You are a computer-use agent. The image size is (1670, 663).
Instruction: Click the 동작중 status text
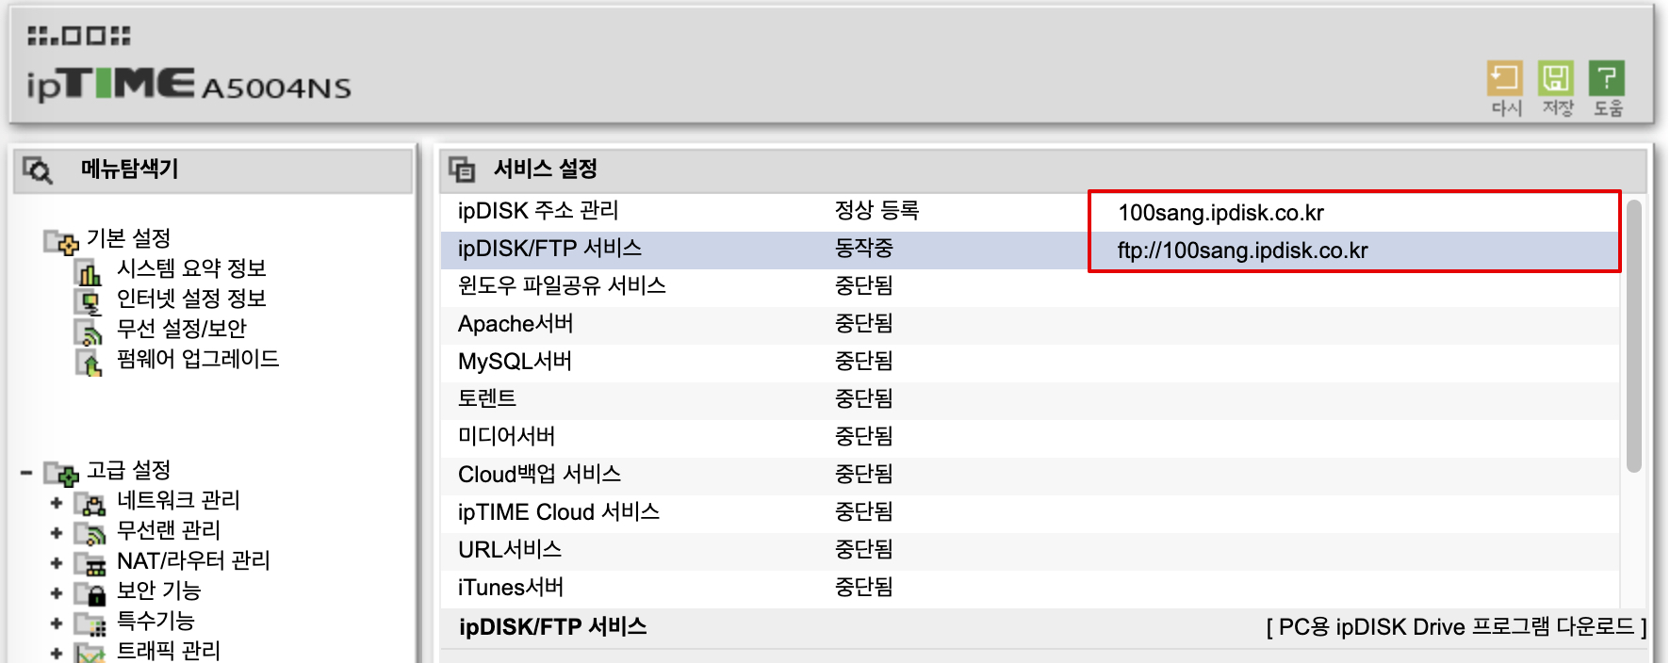[x=863, y=249]
